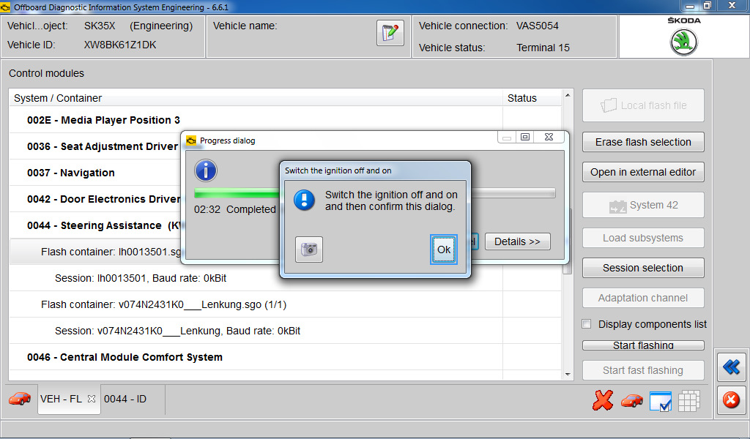
Task: Click the XW8BK61Z1DK vehicle ID text
Action: (120, 45)
